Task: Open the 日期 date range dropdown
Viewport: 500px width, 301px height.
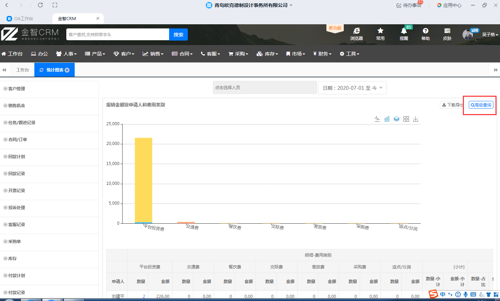Action: point(352,88)
